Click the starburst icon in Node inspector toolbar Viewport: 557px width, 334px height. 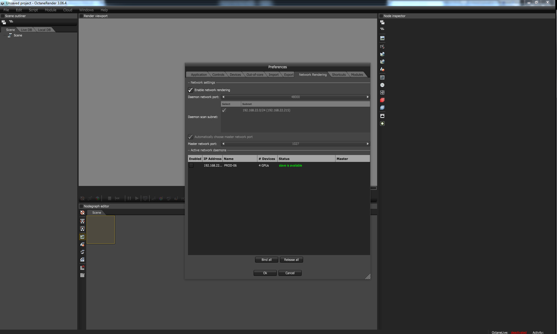(382, 123)
